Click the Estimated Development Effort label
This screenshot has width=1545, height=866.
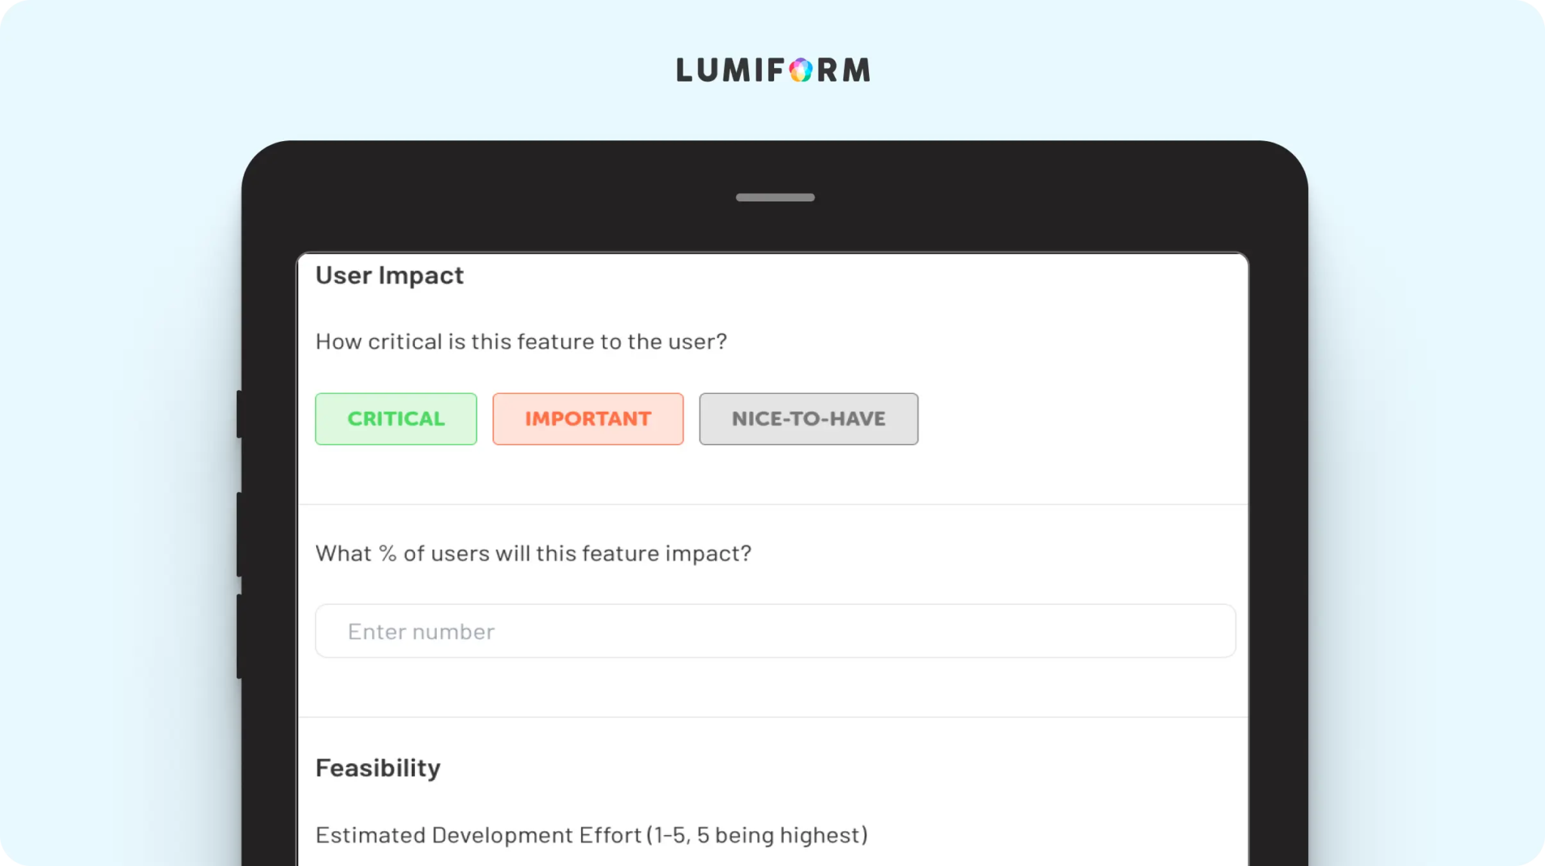pos(592,835)
